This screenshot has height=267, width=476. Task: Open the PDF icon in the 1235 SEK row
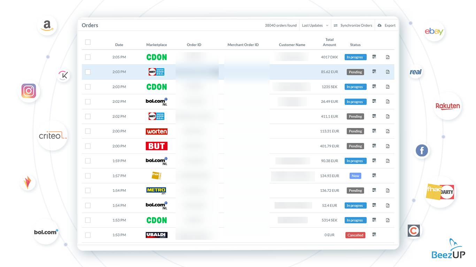(388, 87)
